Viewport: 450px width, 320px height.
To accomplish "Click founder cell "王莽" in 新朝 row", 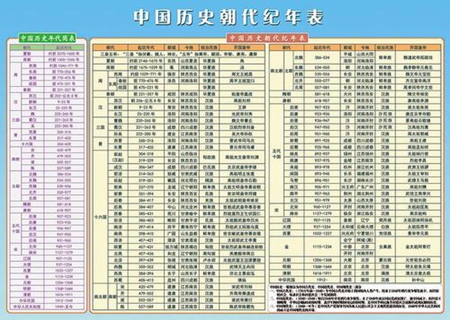I will click(x=242, y=107).
